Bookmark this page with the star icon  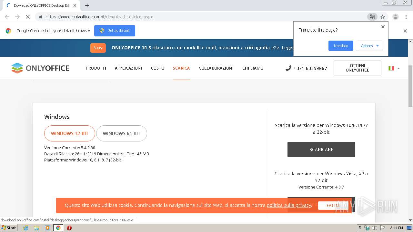pyautogui.click(x=383, y=17)
